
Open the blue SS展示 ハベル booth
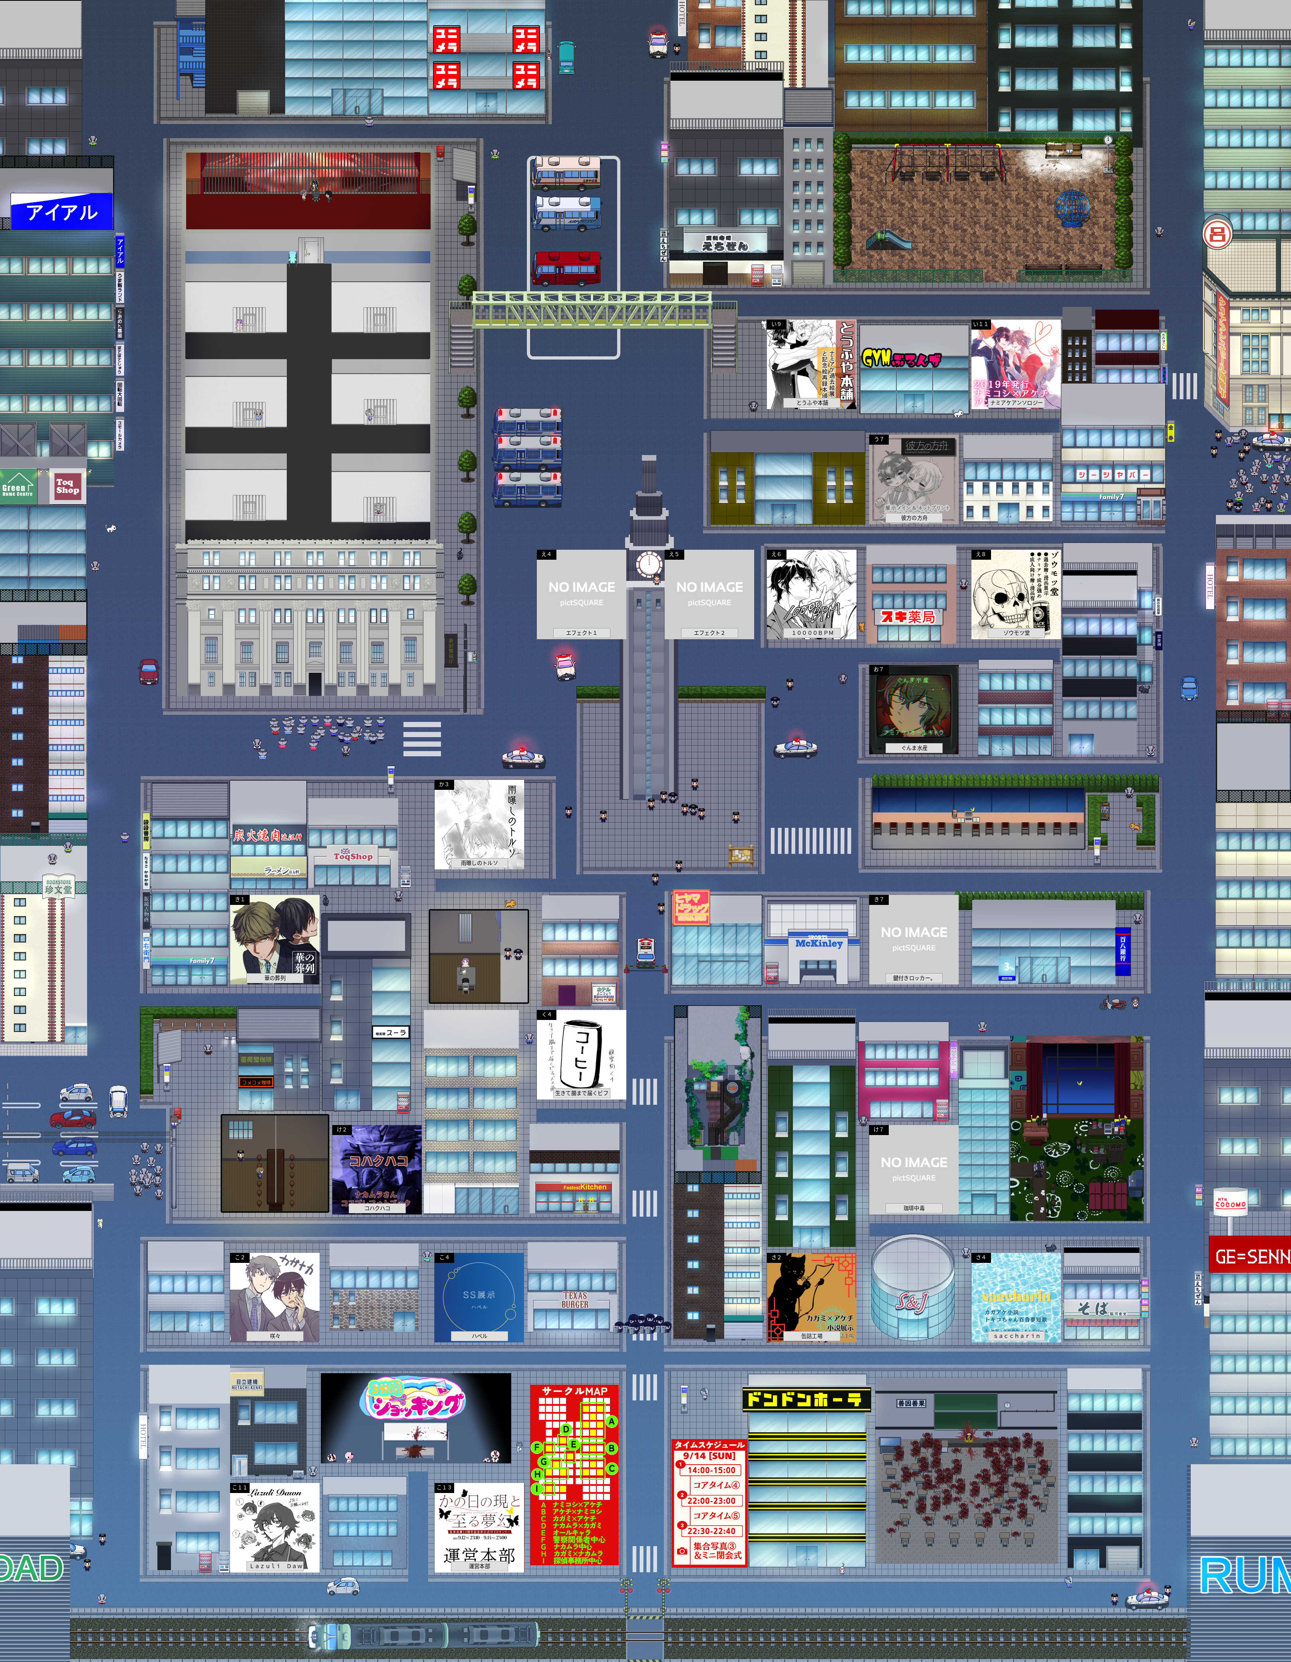(x=479, y=1297)
